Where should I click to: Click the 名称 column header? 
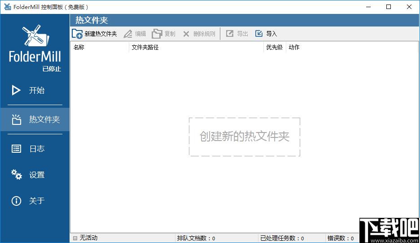pos(99,47)
